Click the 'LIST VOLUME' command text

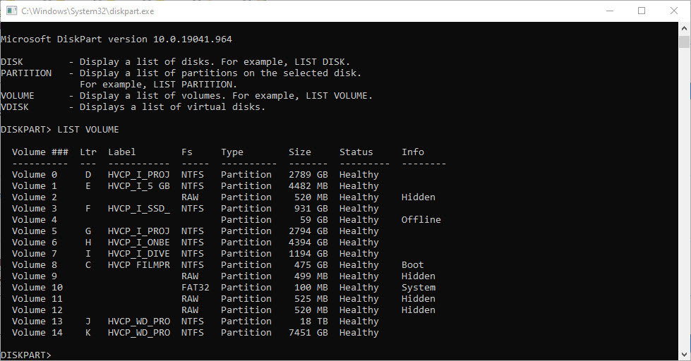pos(88,130)
